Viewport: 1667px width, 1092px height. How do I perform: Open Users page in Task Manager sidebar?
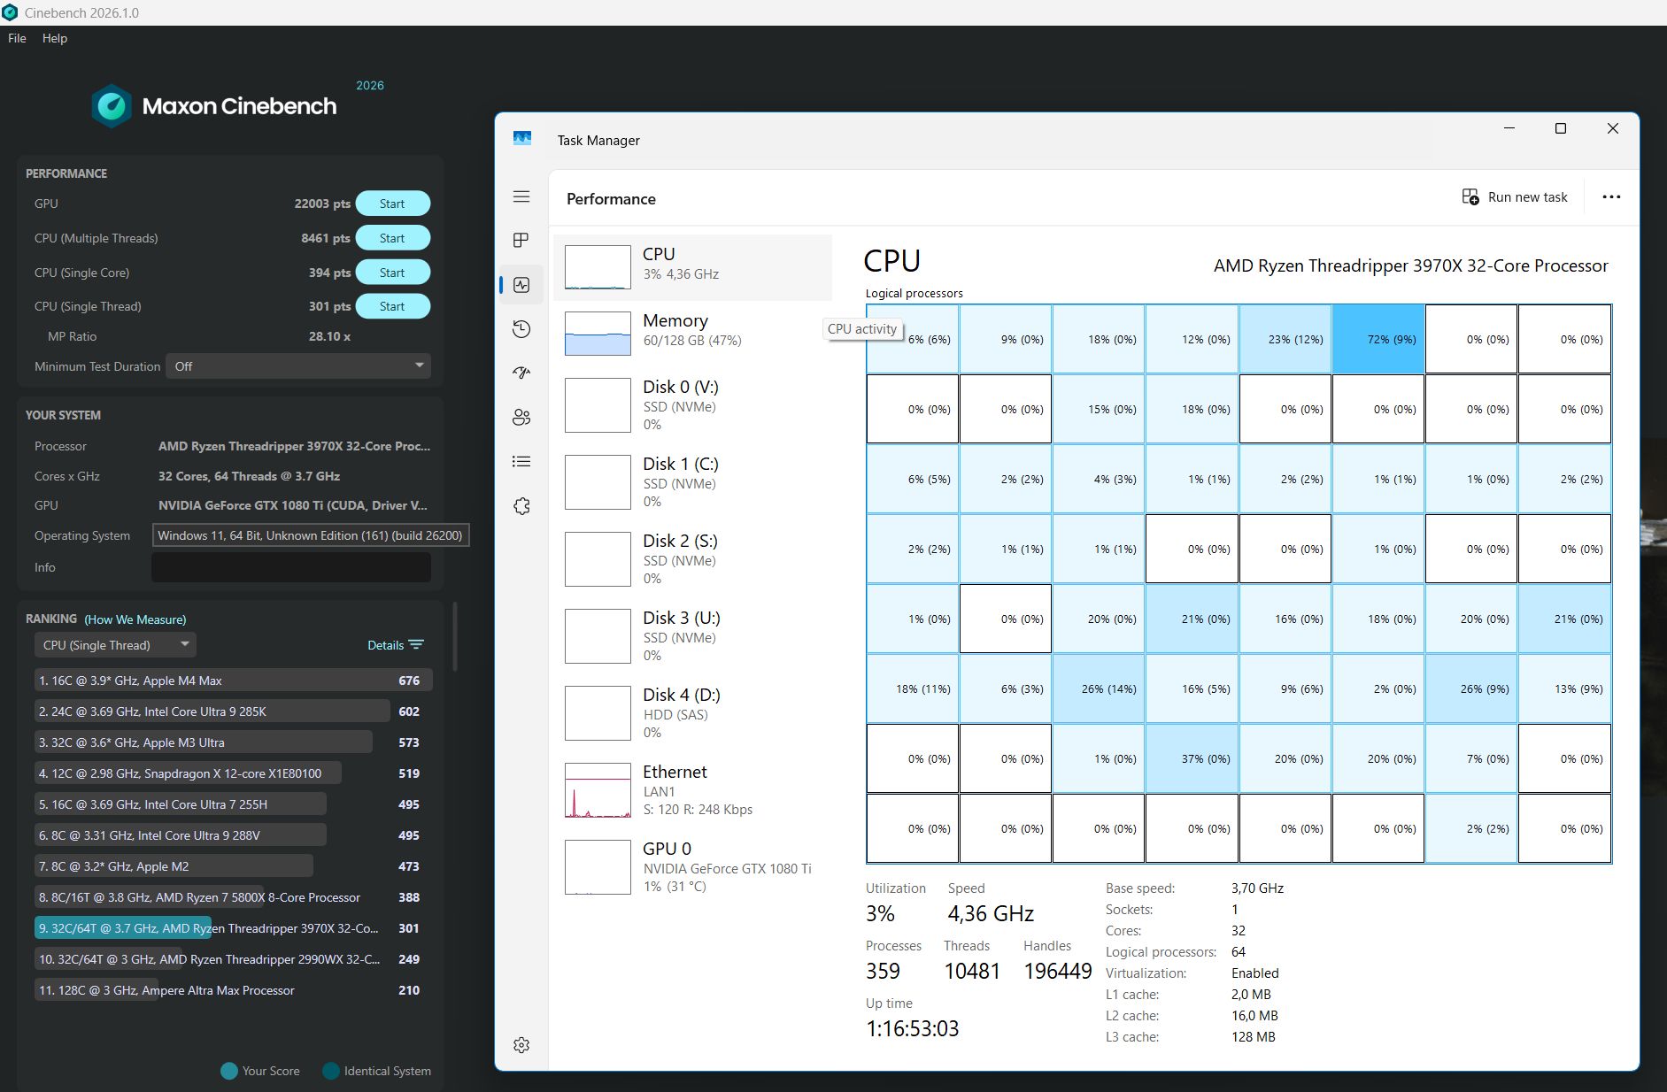pyautogui.click(x=521, y=418)
